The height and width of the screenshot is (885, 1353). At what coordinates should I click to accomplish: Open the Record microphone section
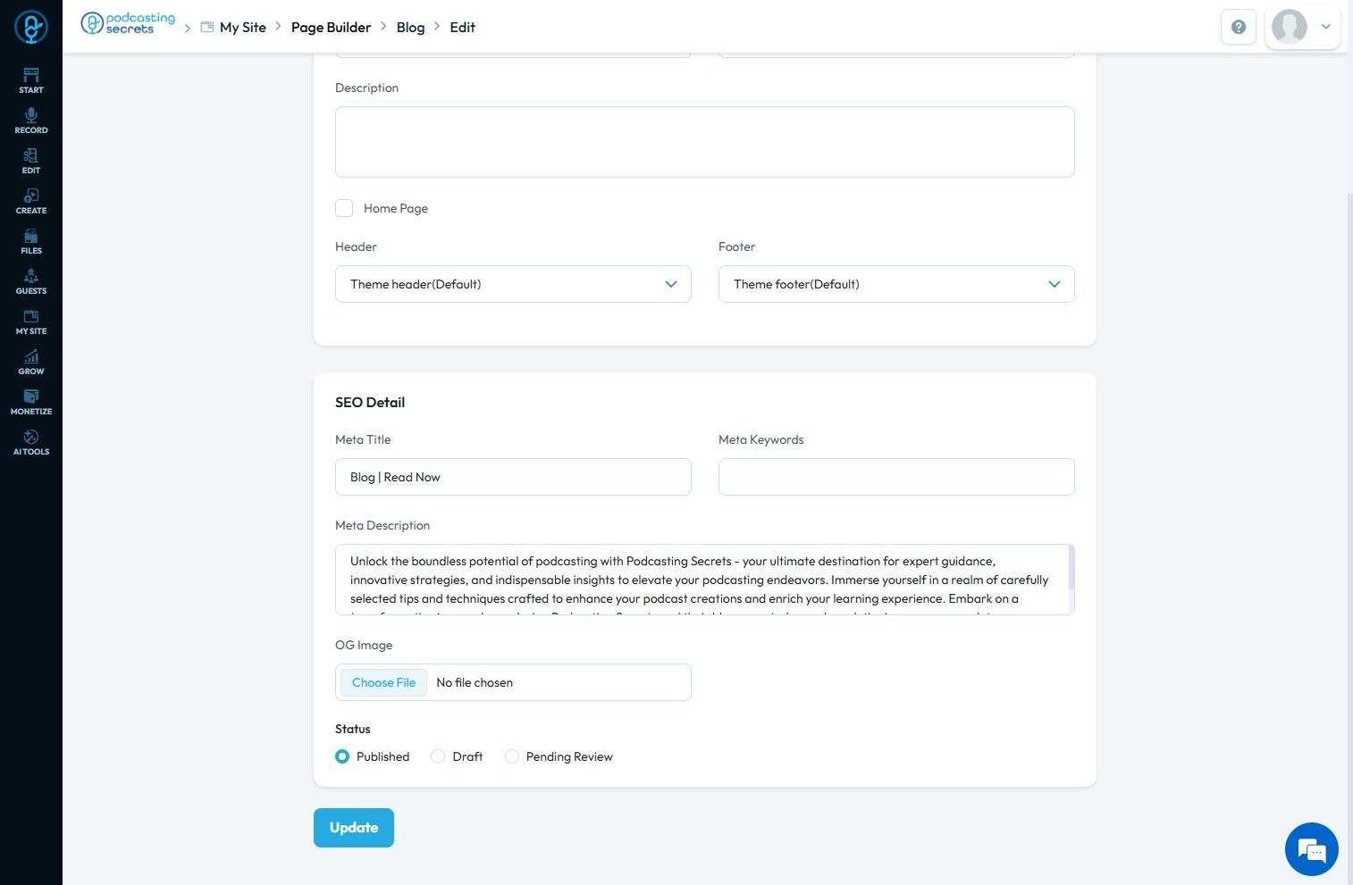31,120
